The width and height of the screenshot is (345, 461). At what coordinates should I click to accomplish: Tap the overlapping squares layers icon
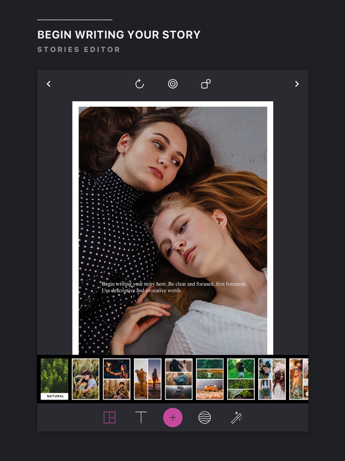pyautogui.click(x=206, y=84)
